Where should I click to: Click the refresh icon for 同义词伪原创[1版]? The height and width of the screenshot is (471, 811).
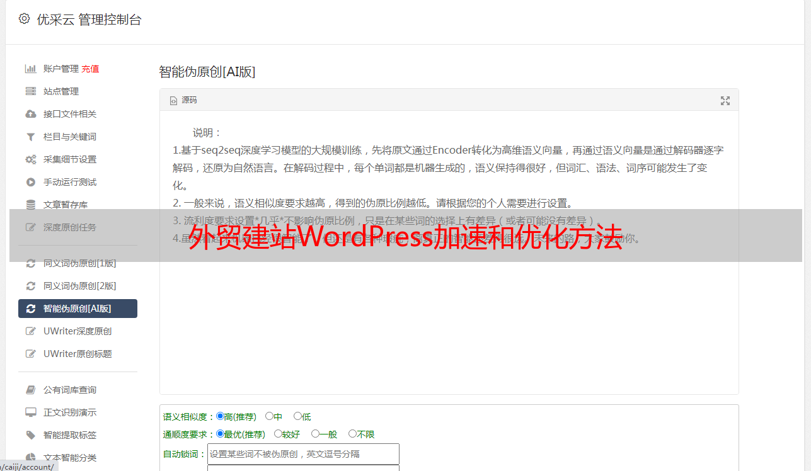click(30, 263)
